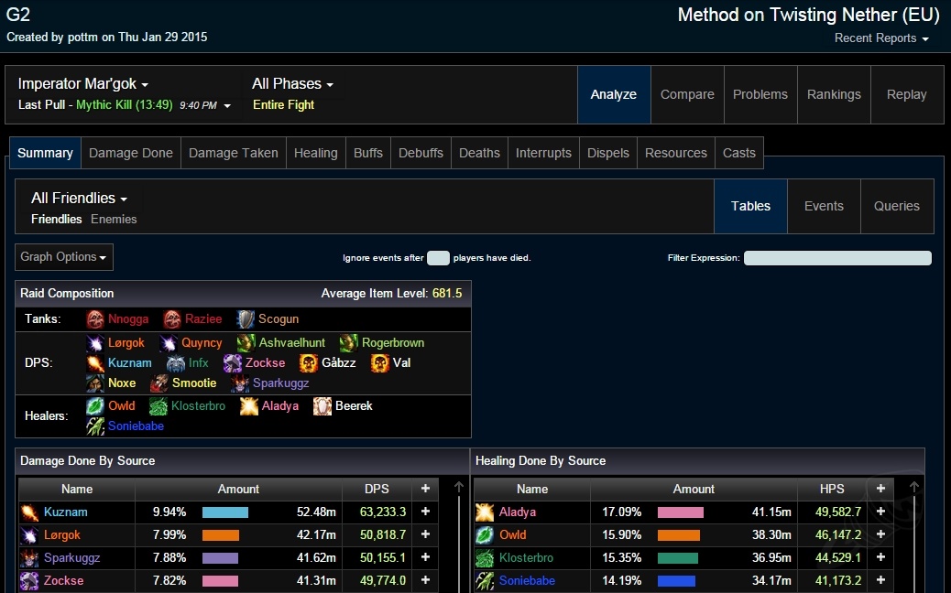
Task: Click Aladya's icon in Healing Done table
Action: coord(485,512)
